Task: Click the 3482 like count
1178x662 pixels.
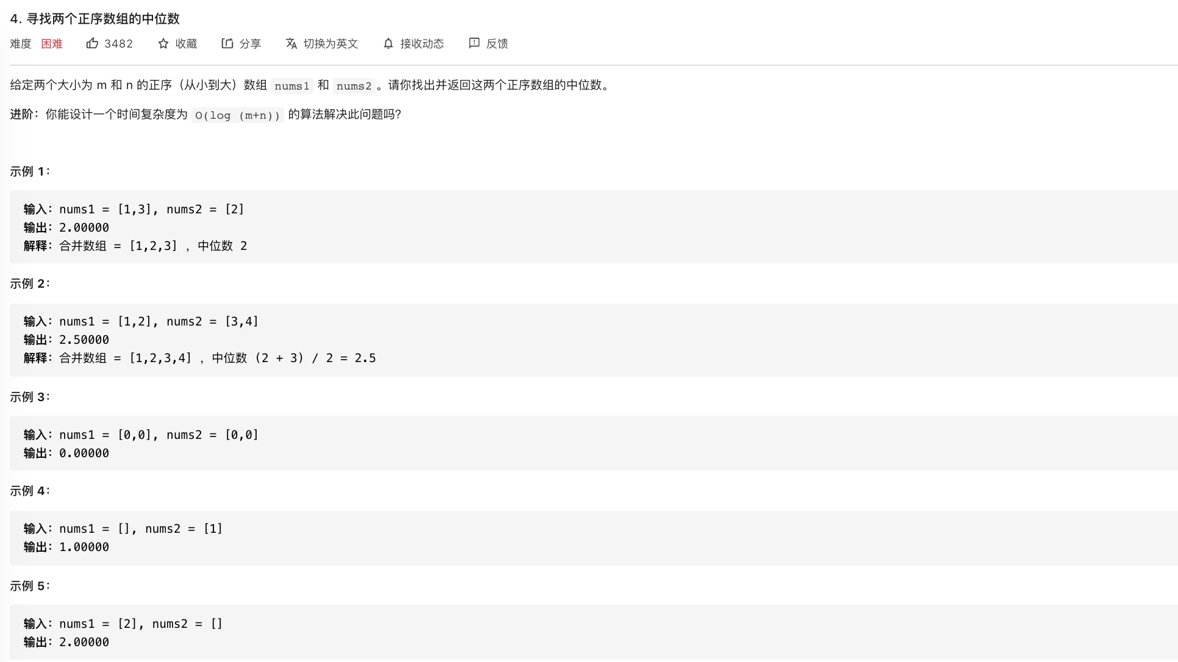Action: pos(118,44)
